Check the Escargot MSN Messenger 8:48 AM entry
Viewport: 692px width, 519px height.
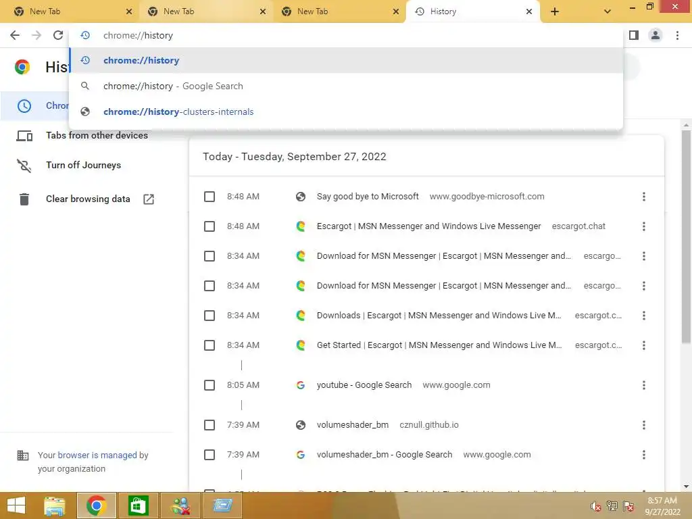click(x=209, y=226)
